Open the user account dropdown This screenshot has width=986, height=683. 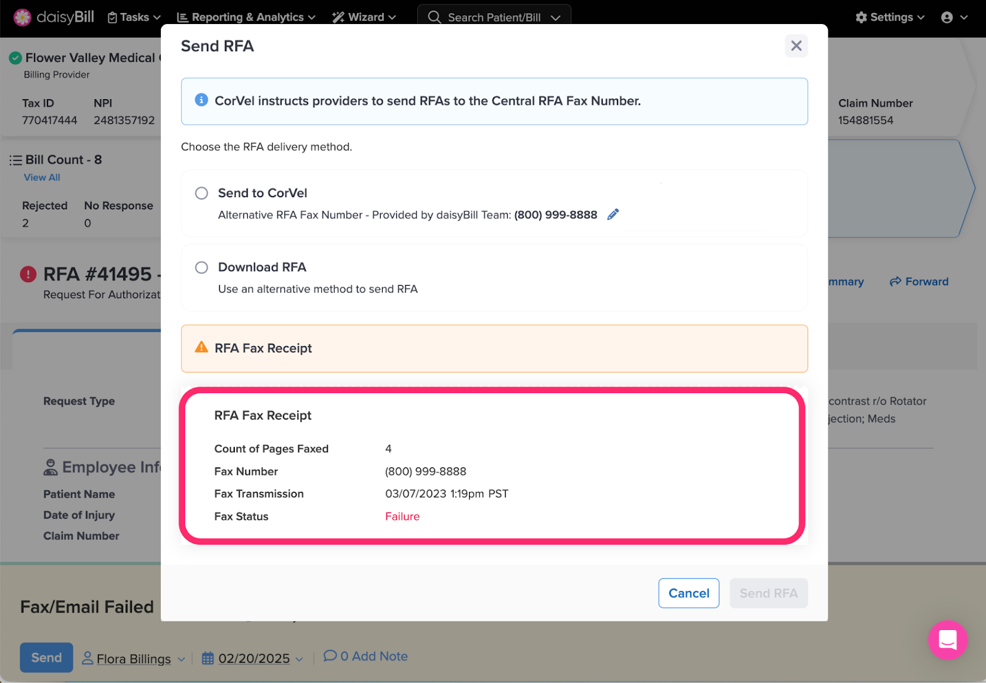click(955, 17)
